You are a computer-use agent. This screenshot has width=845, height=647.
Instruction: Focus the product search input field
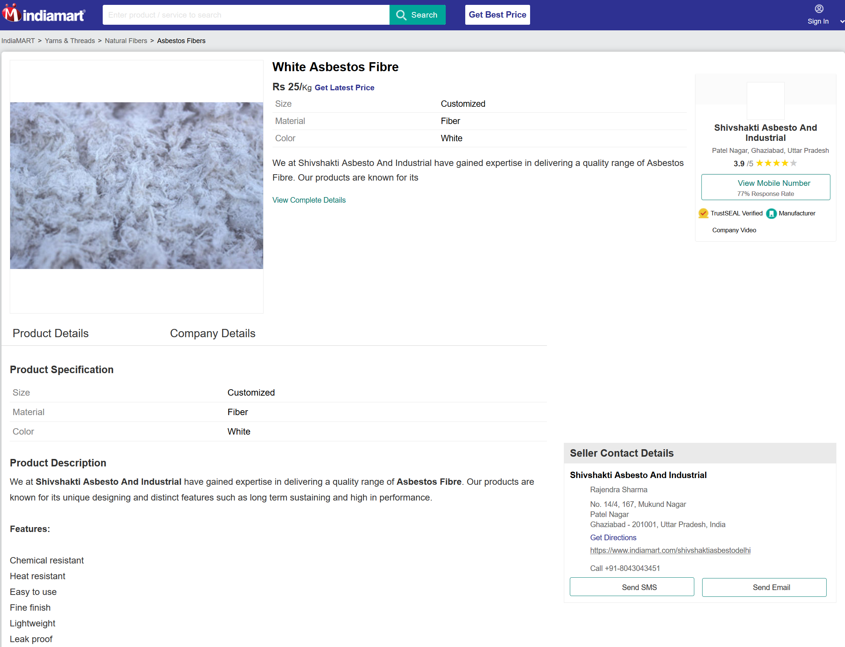[x=246, y=15]
